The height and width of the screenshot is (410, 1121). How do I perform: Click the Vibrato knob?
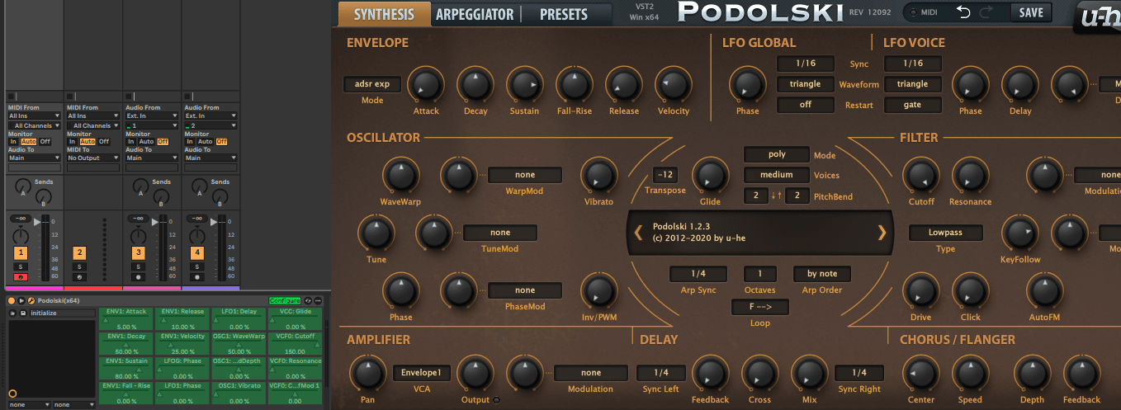[x=598, y=175]
